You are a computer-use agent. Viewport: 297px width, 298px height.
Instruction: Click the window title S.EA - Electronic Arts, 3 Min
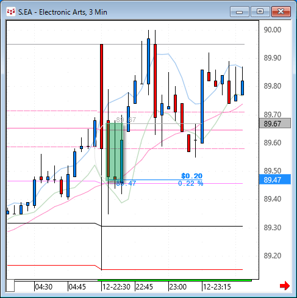pyautogui.click(x=63, y=12)
